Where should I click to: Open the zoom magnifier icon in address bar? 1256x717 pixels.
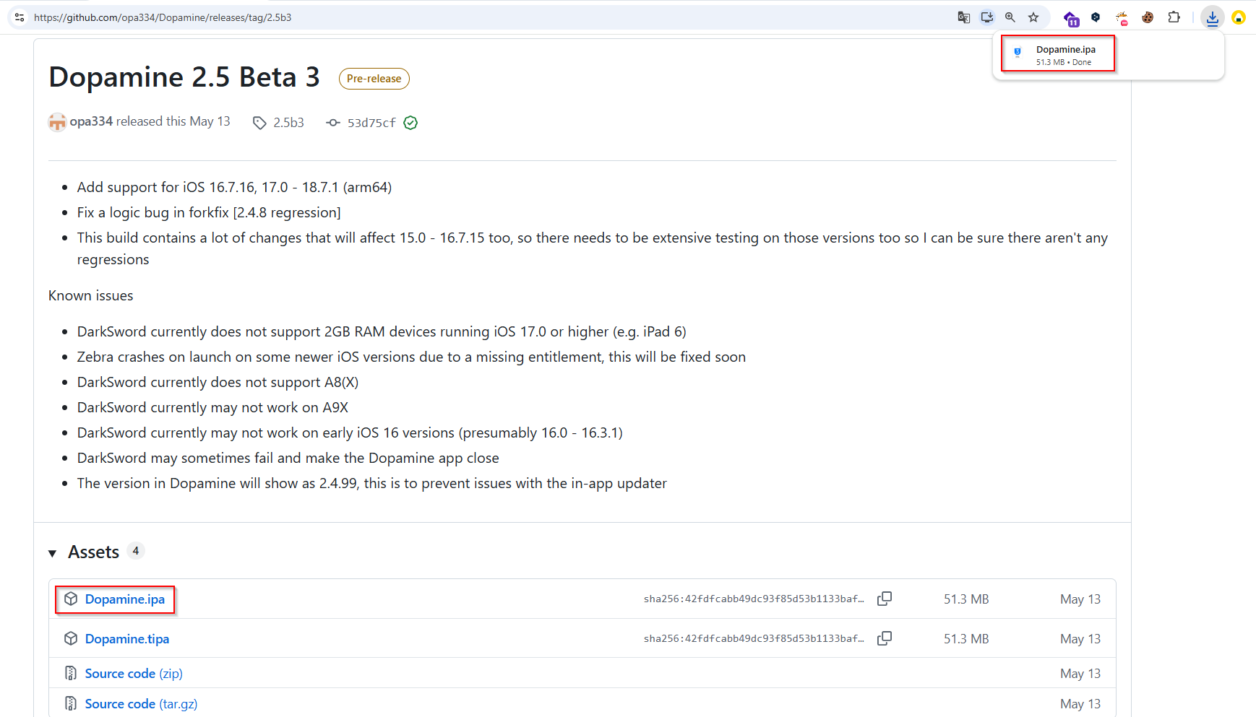pyautogui.click(x=1010, y=17)
